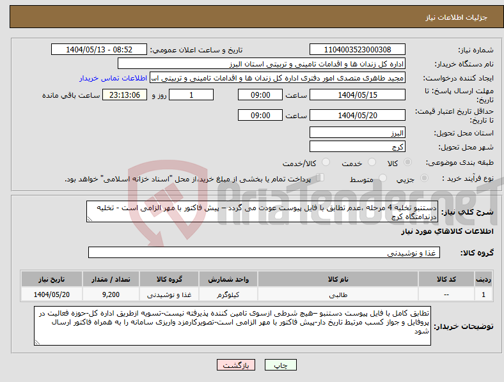The image size is (504, 382).
Task: Click the buyer organization name field
Action: 262,63
